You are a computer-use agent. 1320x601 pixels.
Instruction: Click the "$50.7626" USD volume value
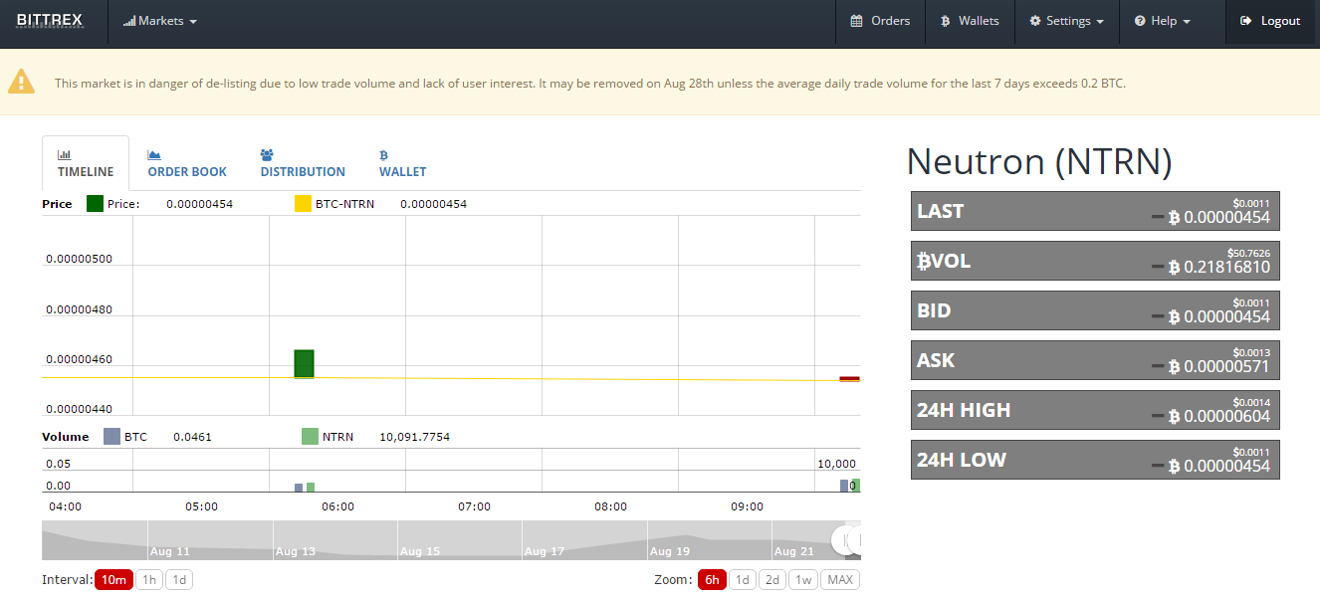click(1248, 253)
